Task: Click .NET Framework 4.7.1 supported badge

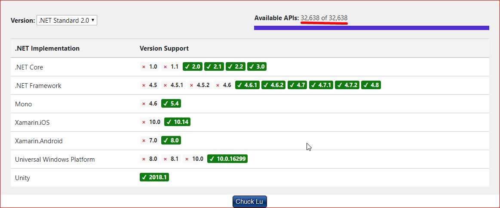Action: pyautogui.click(x=321, y=85)
